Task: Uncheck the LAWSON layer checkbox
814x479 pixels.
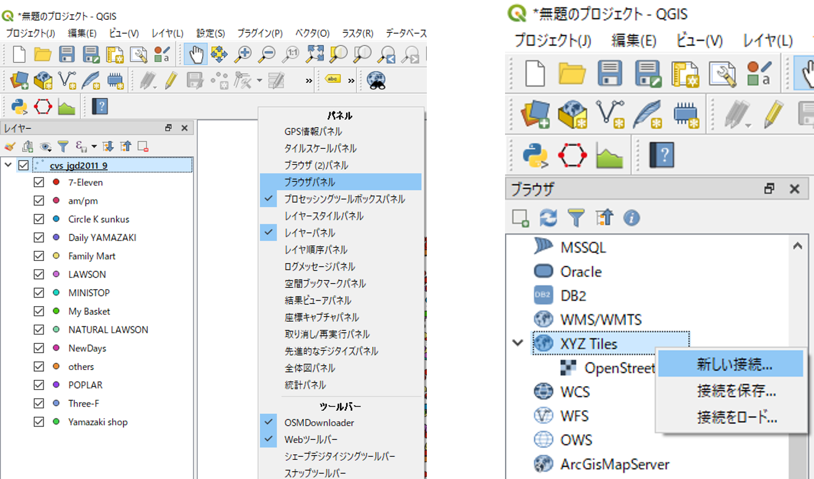Action: 39,274
